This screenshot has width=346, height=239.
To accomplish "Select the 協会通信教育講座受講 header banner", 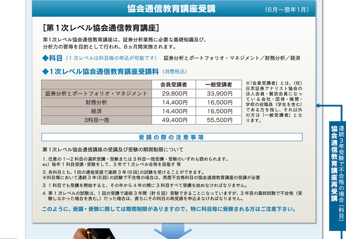I will [171, 9].
